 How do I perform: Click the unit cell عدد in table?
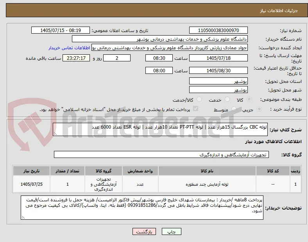pos(140,184)
